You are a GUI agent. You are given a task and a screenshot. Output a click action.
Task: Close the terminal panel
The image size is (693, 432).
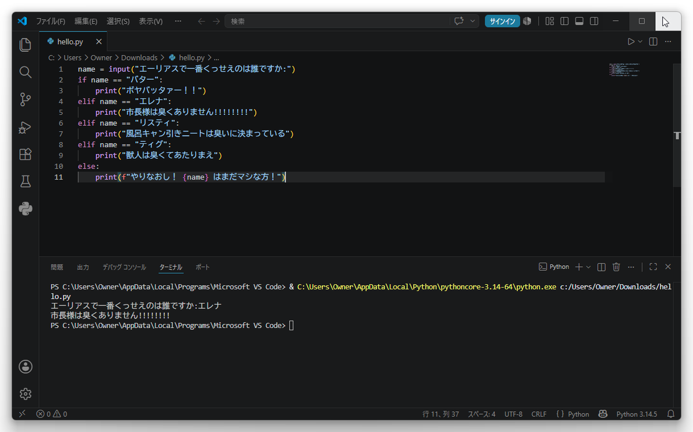coord(668,267)
